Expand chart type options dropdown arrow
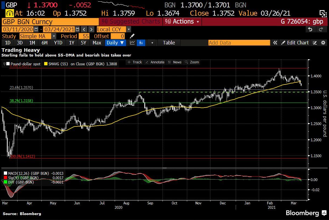Image resolution: width=329 pixels, height=220 pixels. 152,43
